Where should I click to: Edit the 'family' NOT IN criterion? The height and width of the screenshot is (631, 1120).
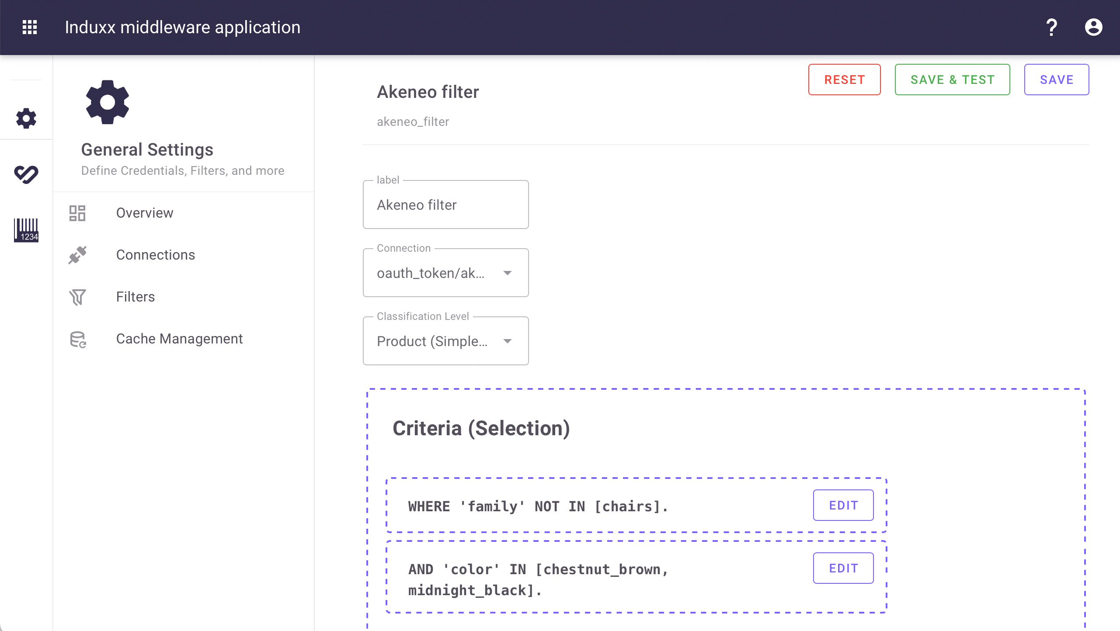[843, 505]
